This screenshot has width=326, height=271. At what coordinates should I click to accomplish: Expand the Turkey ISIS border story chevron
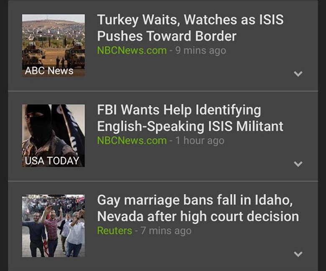(298, 74)
